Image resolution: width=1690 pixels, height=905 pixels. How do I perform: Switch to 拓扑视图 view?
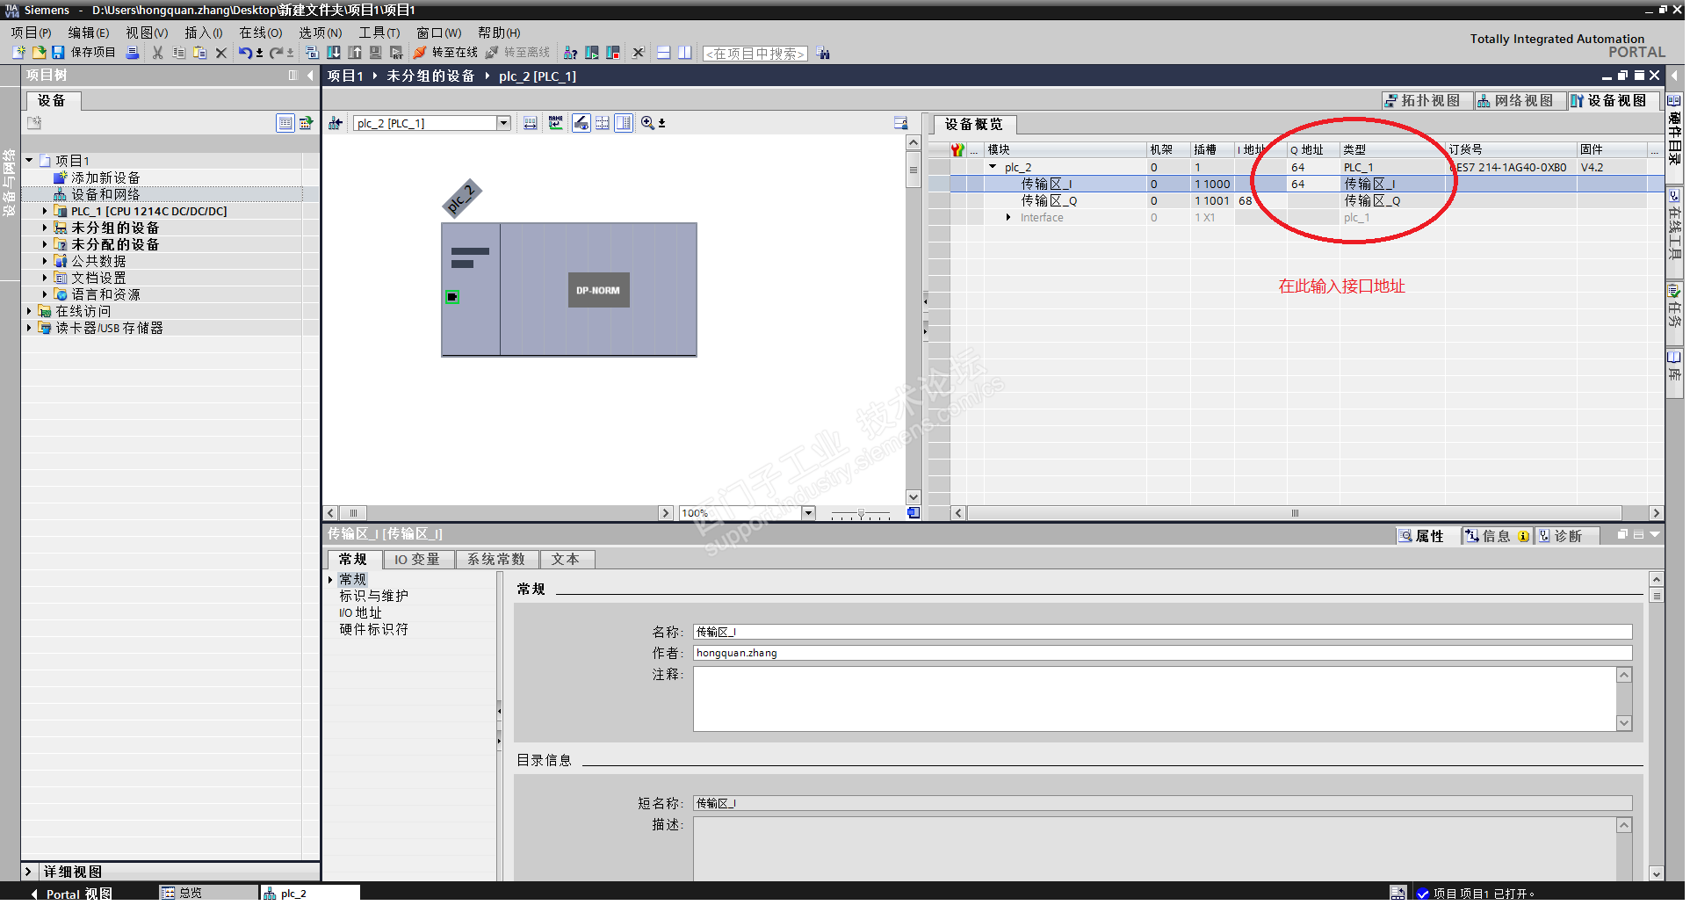[1426, 101]
